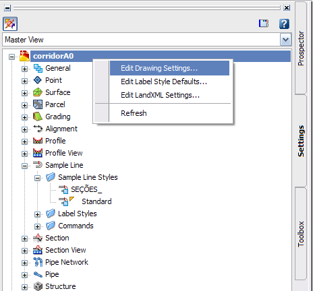
Task: Click the toolbar button above Master View
Action: (10, 24)
